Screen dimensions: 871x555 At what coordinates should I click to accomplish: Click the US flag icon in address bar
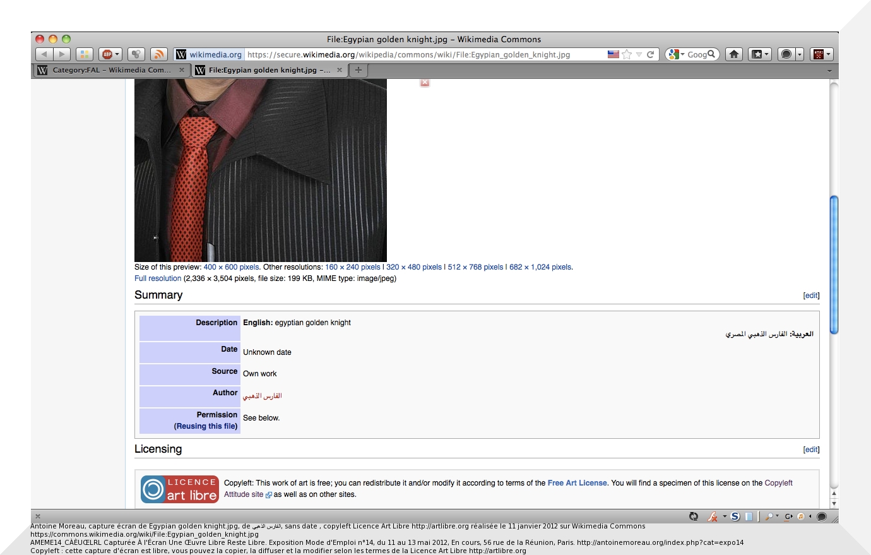613,54
